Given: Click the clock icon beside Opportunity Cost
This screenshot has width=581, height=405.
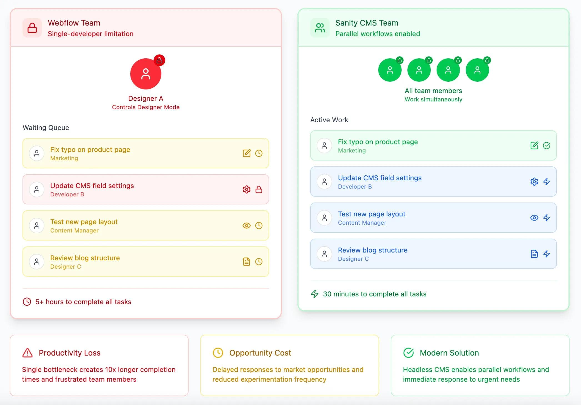Looking at the screenshot, I should tap(218, 353).
